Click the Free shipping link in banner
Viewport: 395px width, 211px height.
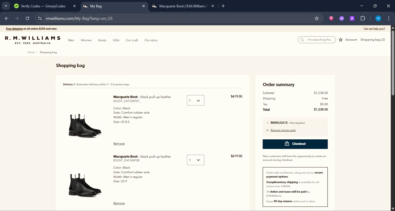pos(14,29)
